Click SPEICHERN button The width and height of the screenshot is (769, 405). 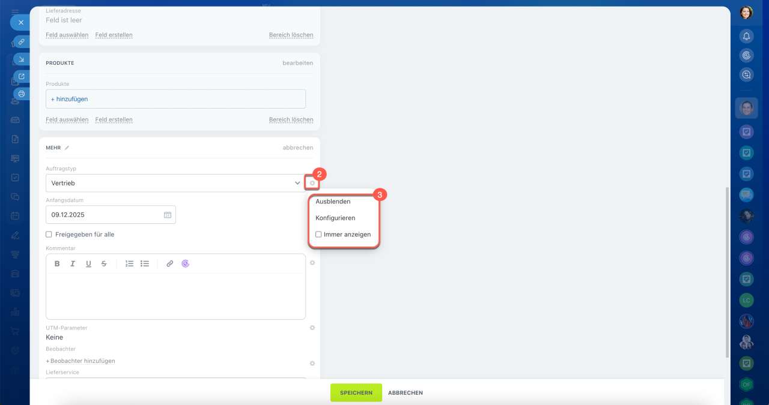[x=356, y=393]
